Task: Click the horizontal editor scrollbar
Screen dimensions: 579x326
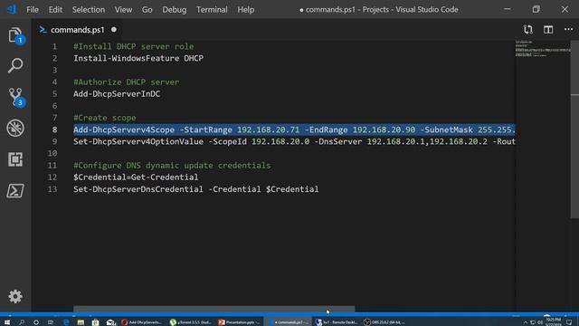Action: (214, 309)
